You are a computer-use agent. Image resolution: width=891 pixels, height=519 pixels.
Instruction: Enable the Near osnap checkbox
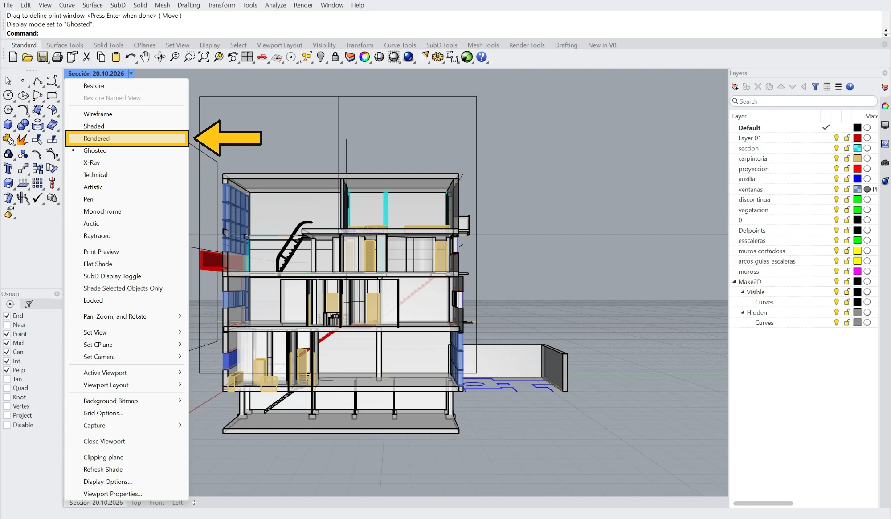(7, 325)
